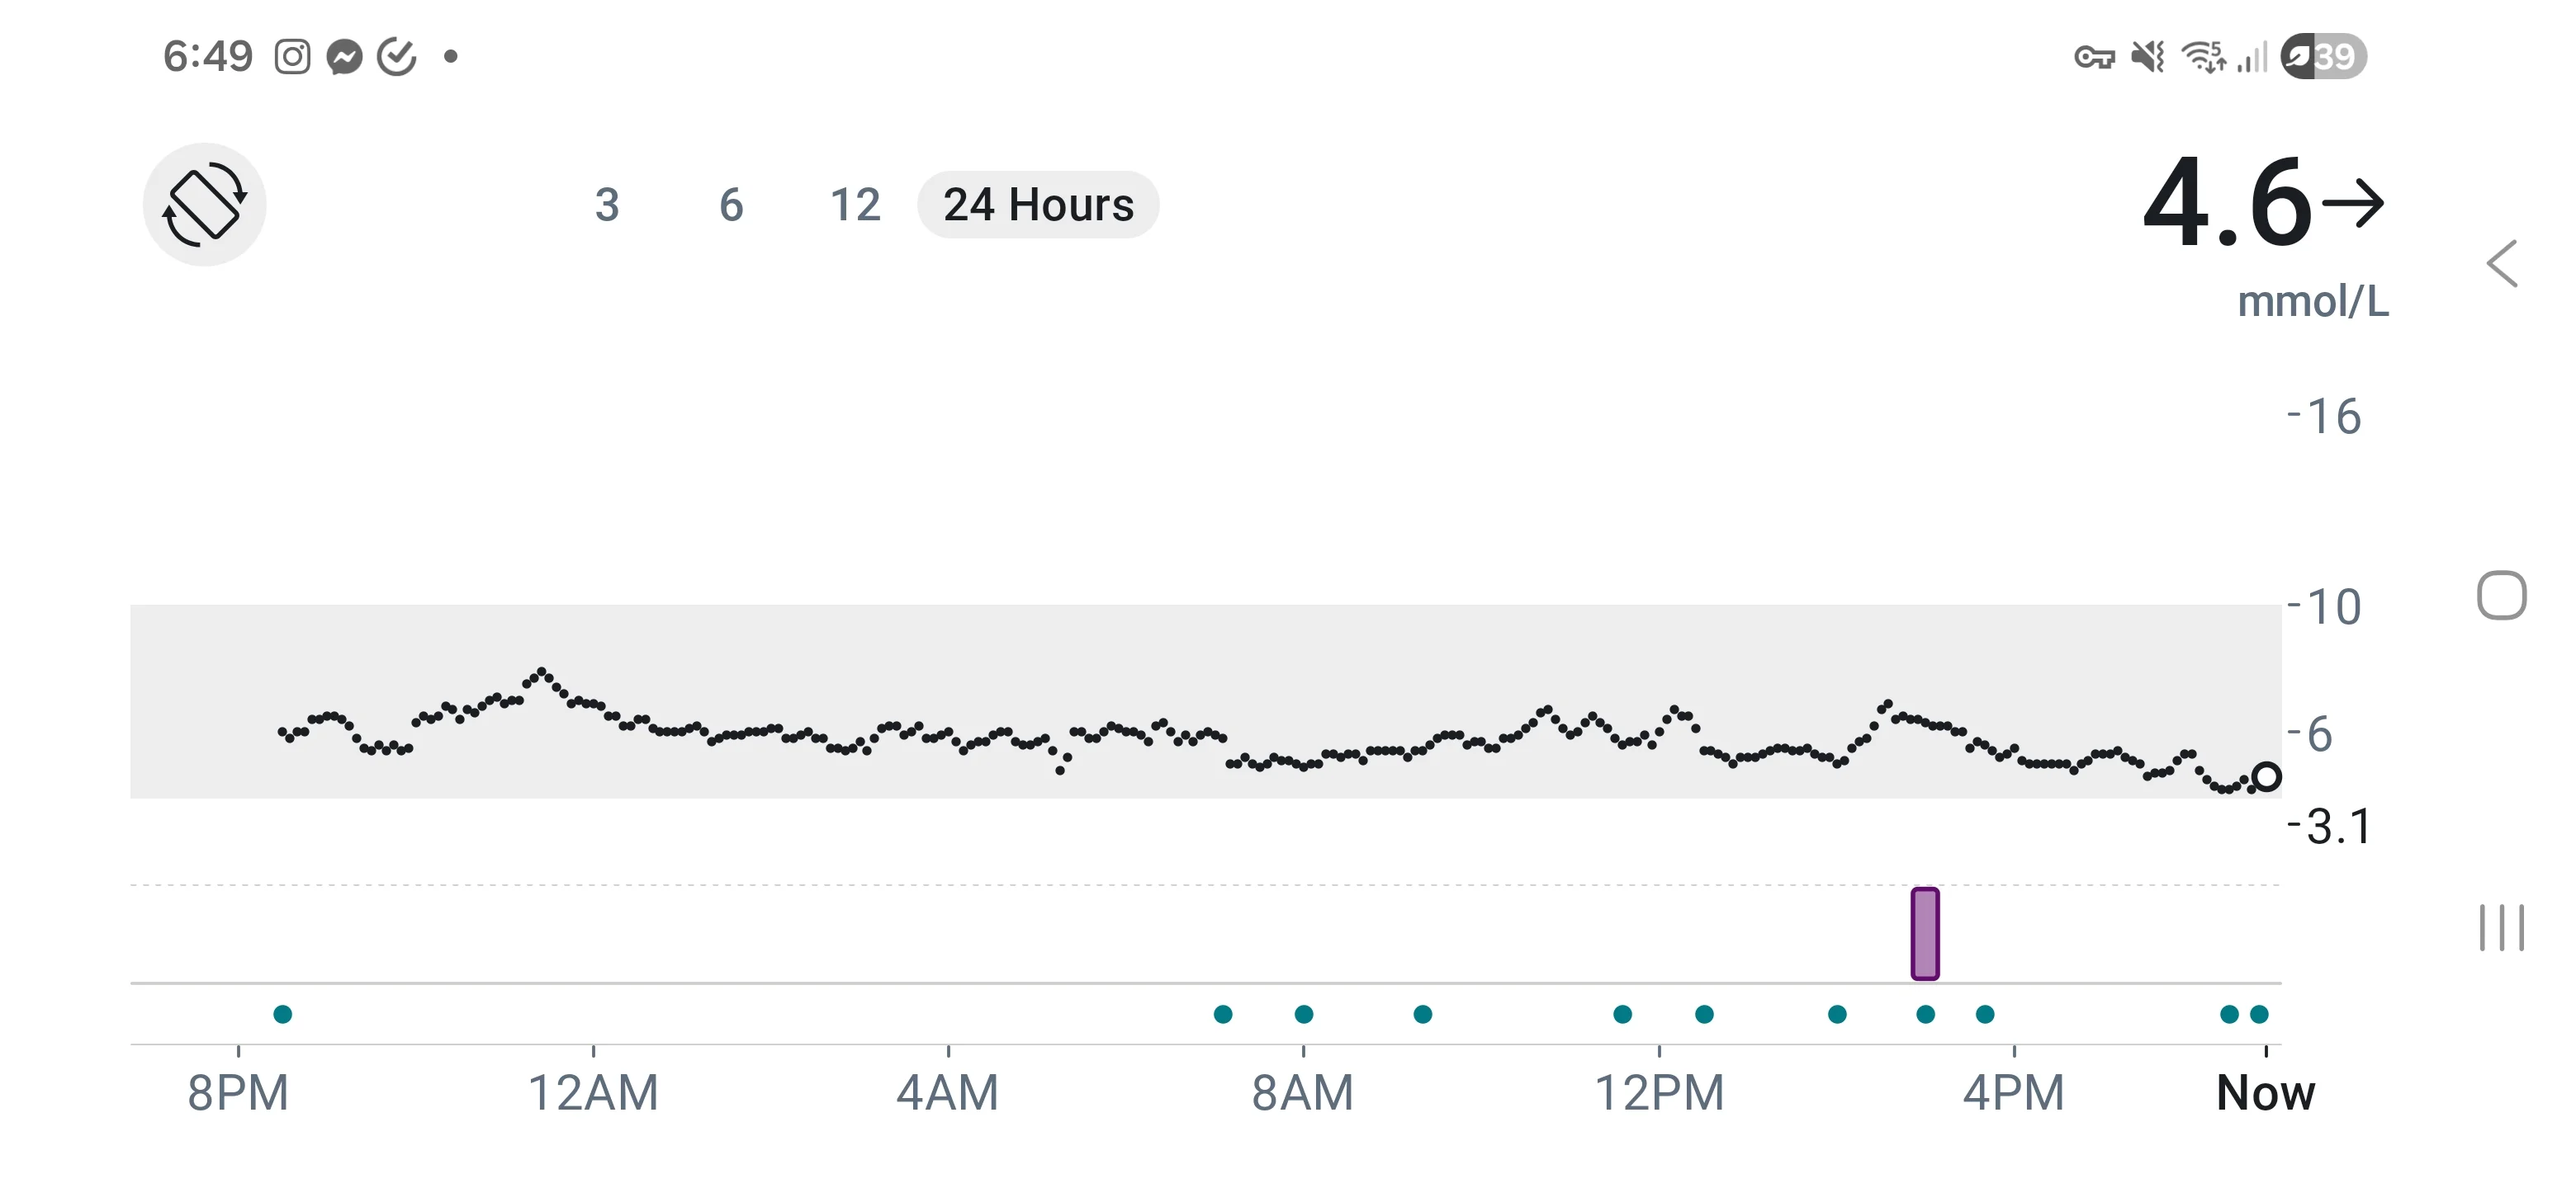Tap the checkmark task notification icon
2576x1188 pixels.
(397, 57)
